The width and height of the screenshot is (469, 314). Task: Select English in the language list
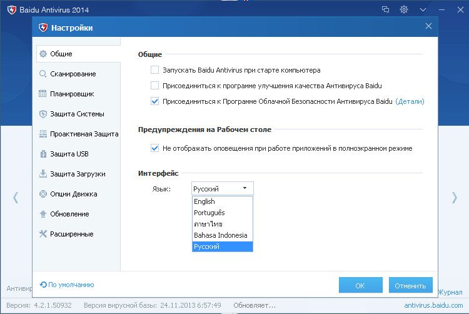[222, 201]
